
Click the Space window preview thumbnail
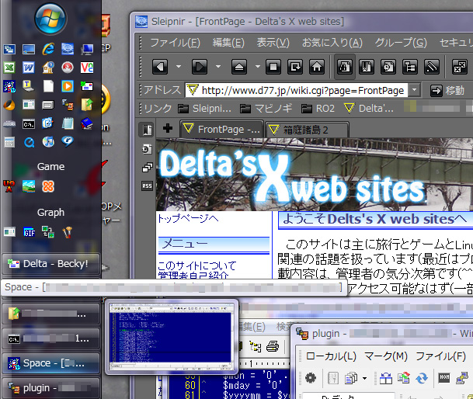(x=172, y=337)
